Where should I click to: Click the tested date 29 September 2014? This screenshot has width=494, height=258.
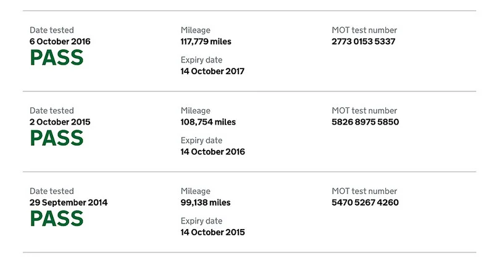(x=69, y=202)
